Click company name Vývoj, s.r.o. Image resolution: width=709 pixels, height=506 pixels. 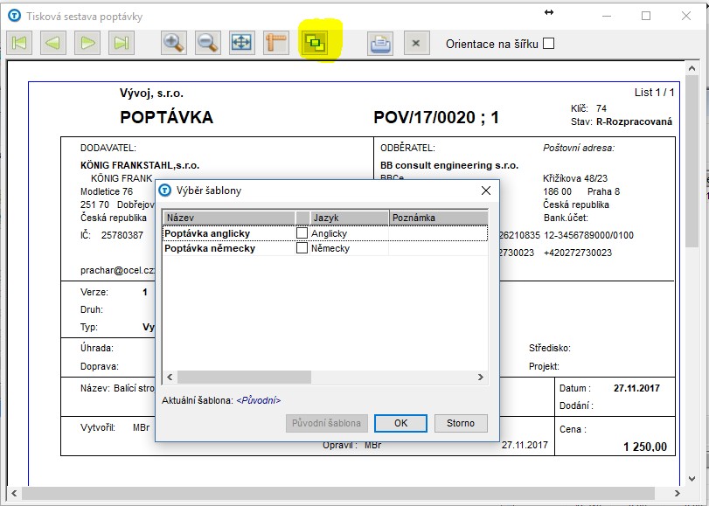151,94
